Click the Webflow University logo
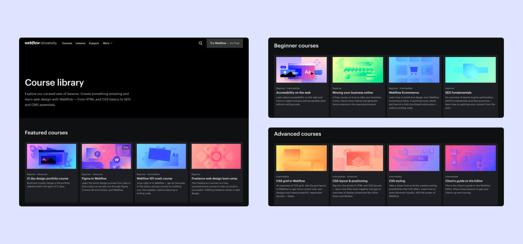523x244 pixels. (x=41, y=43)
